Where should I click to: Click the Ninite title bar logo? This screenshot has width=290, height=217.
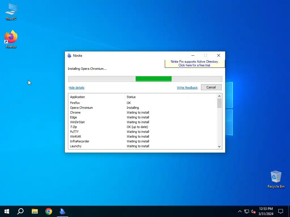pyautogui.click(x=69, y=56)
